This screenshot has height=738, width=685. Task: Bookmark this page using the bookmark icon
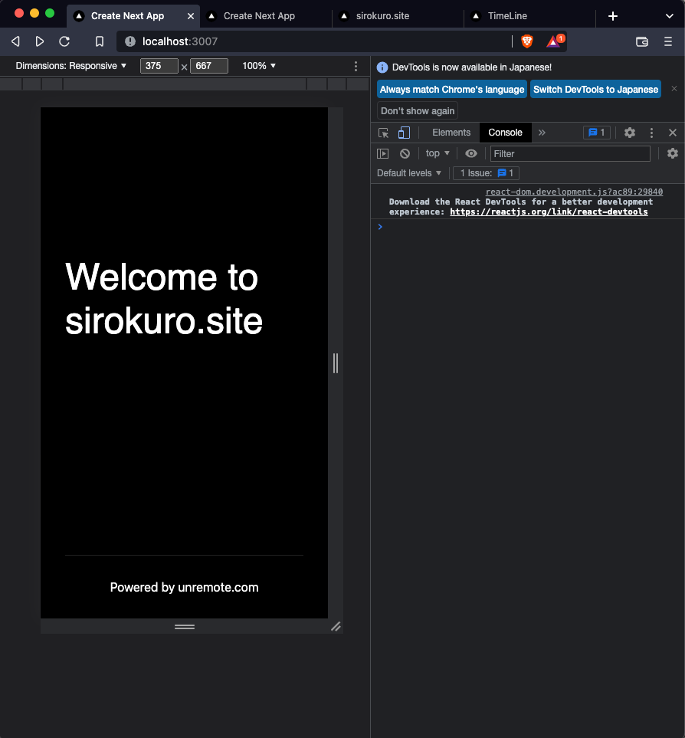[x=100, y=41]
